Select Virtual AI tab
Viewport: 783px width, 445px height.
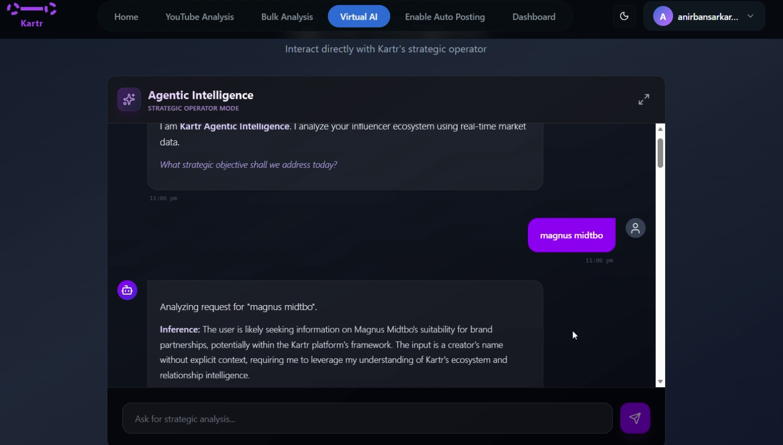359,17
